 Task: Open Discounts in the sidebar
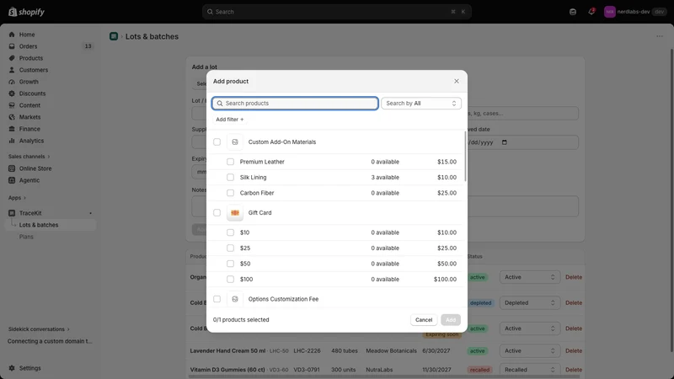click(x=32, y=93)
